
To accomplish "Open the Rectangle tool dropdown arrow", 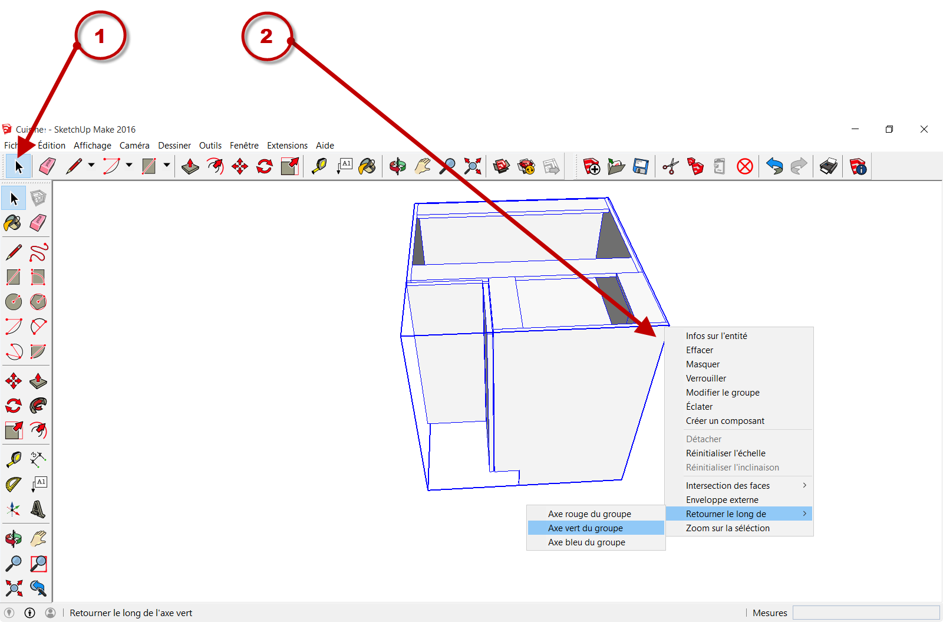I will click(166, 166).
